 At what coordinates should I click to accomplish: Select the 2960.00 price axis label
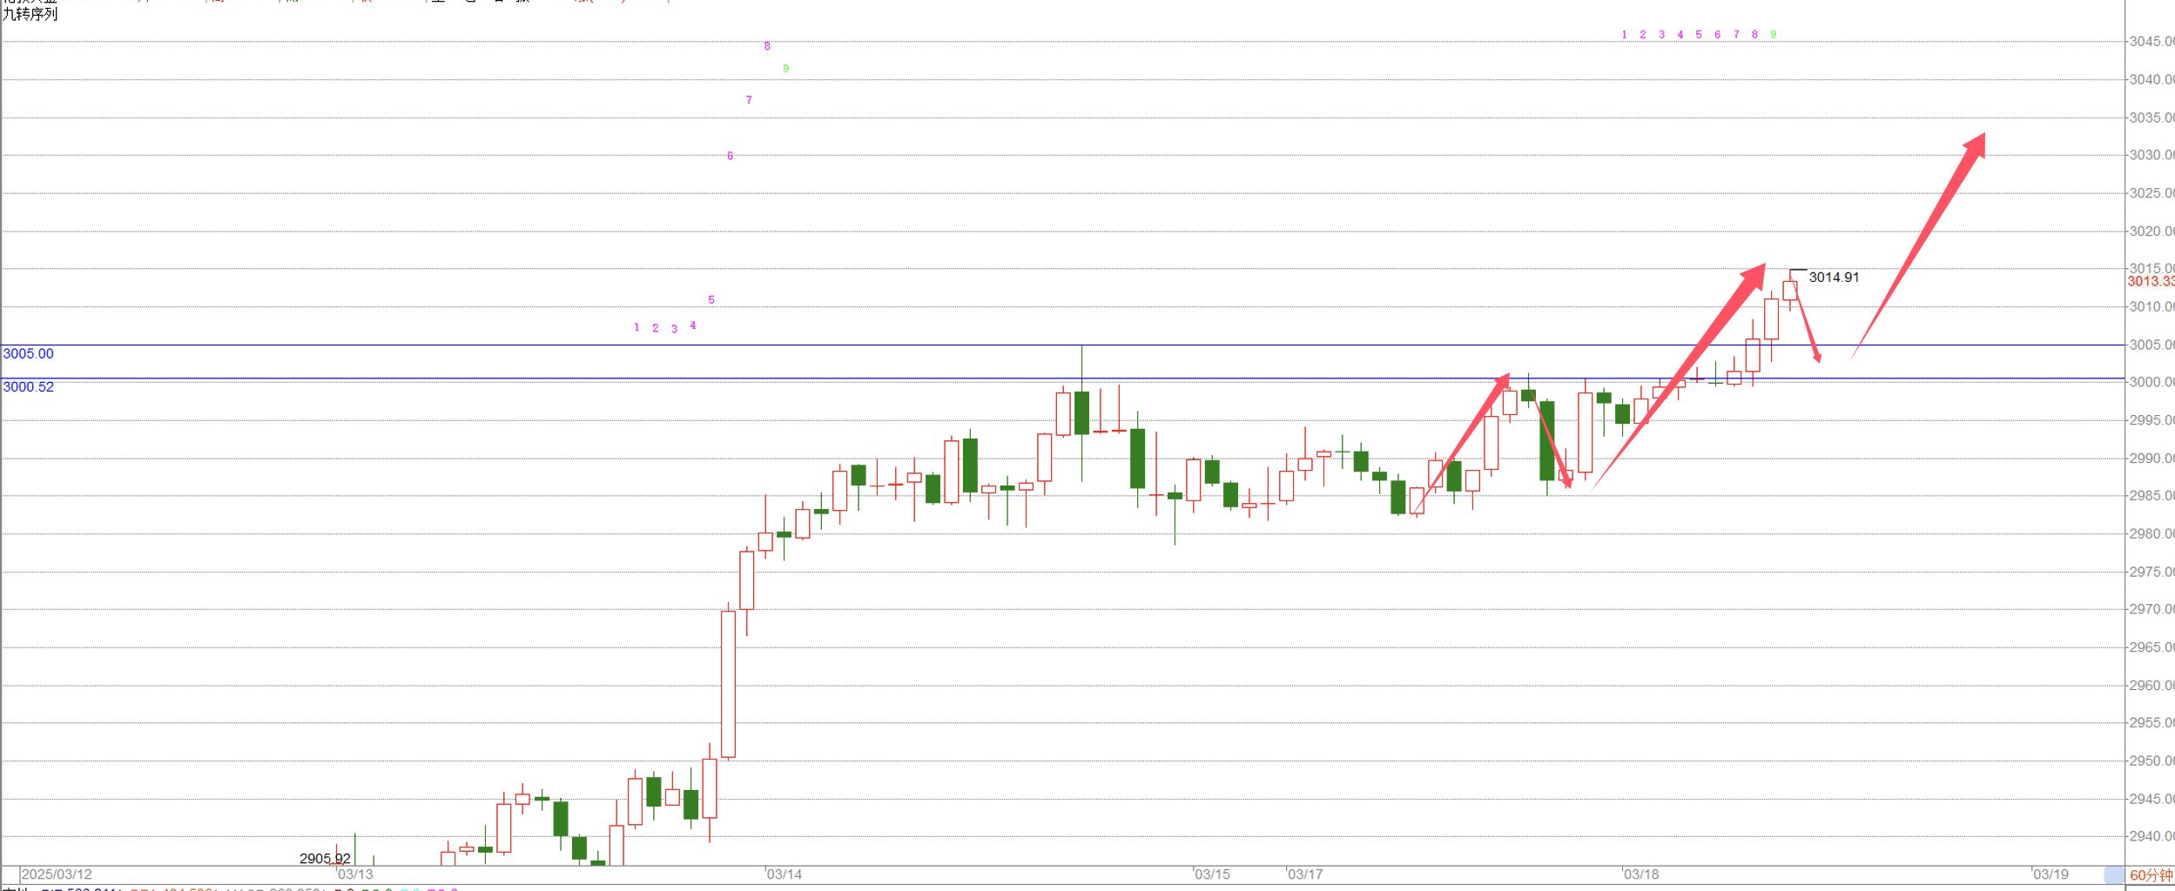(x=2151, y=686)
